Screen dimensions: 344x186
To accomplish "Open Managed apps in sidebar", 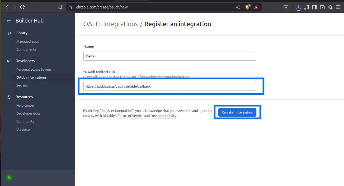I will coord(27,41).
